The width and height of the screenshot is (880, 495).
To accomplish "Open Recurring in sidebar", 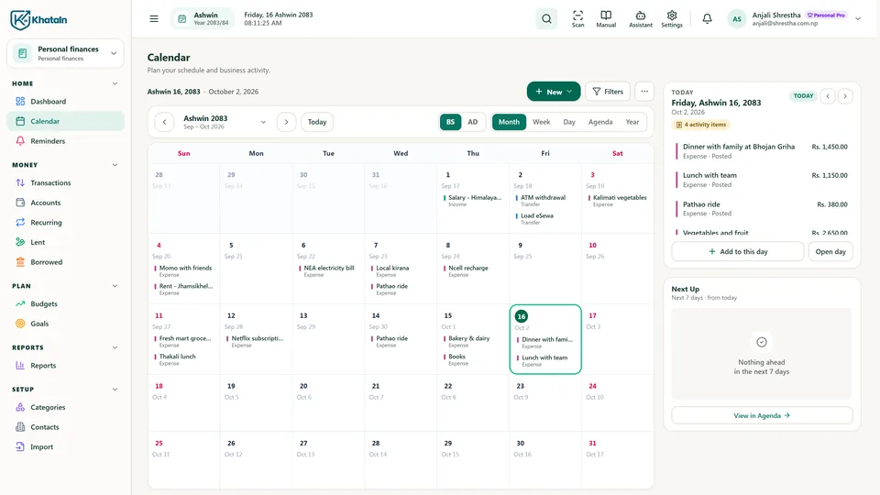I will point(65,222).
